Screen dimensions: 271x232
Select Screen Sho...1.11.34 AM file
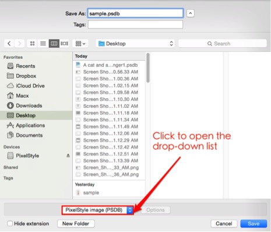109,119
